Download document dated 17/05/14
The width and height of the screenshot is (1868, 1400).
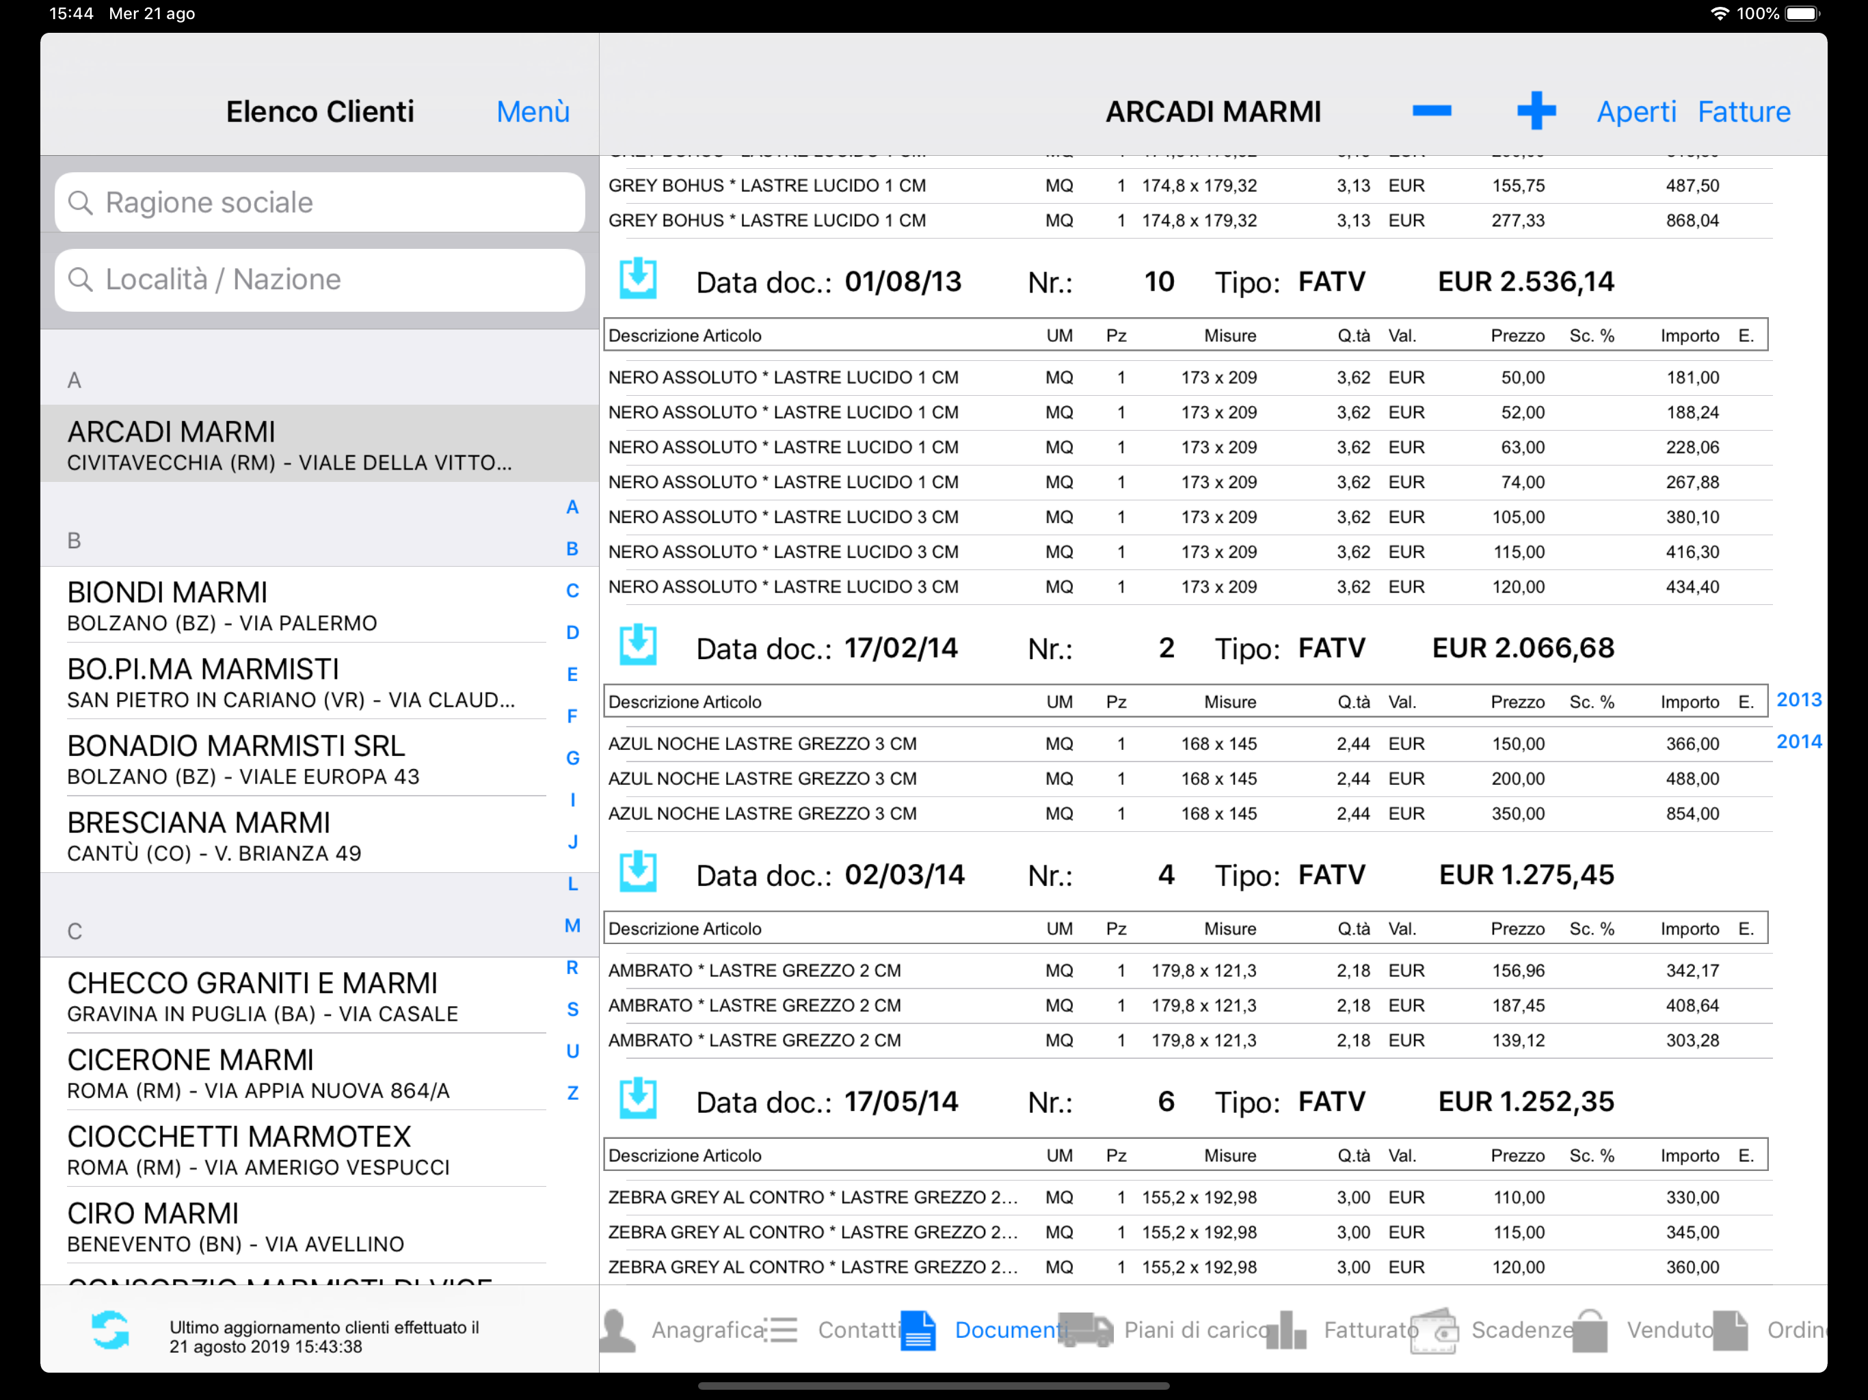tap(637, 1099)
